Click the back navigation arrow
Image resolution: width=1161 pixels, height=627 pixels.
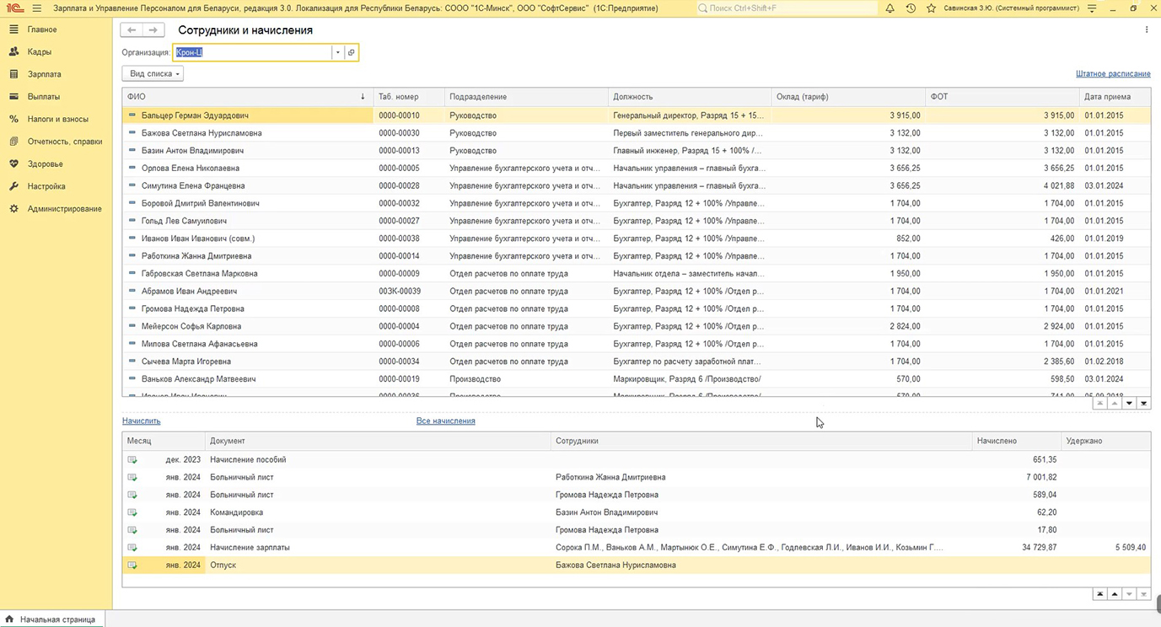132,30
